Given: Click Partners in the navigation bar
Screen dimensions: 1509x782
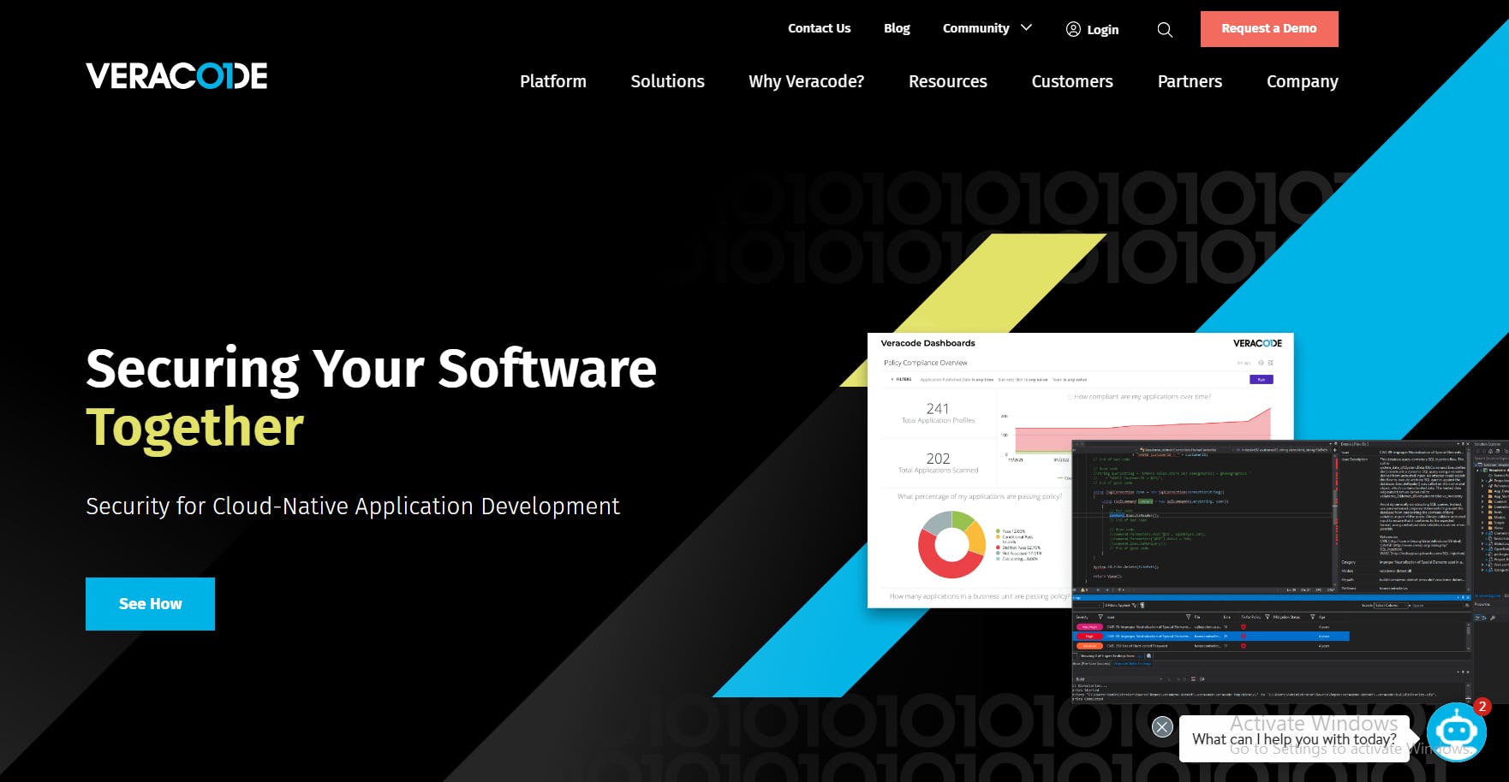Looking at the screenshot, I should [1190, 81].
